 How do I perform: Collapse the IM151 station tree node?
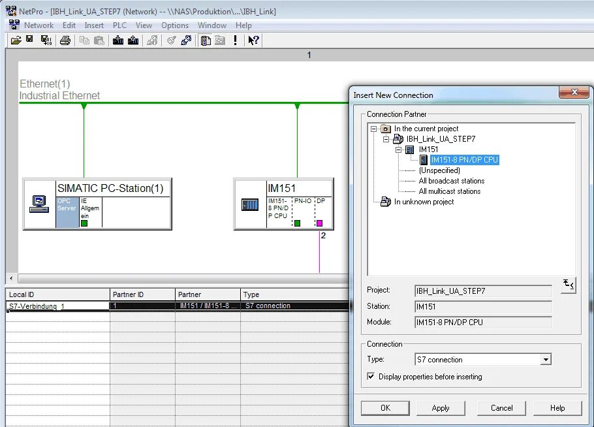coord(398,150)
